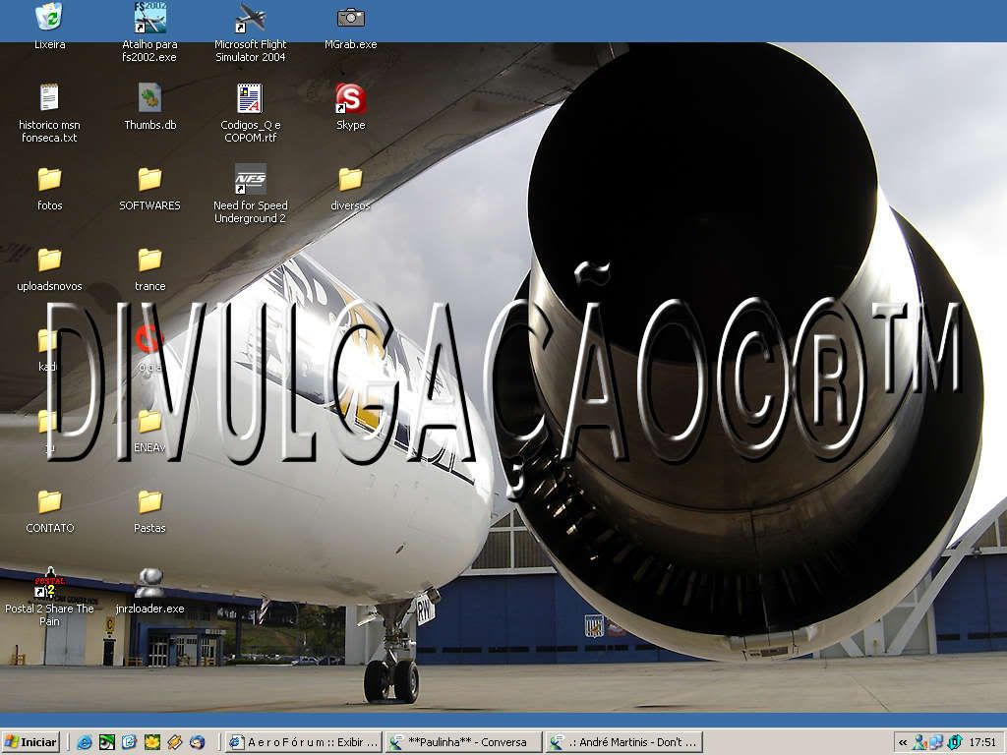Click the yellow flower quick launch icon

152,742
